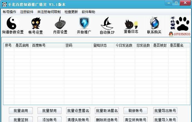Open the 注册软件 menu
The image size is (192, 122).
tap(27, 12)
